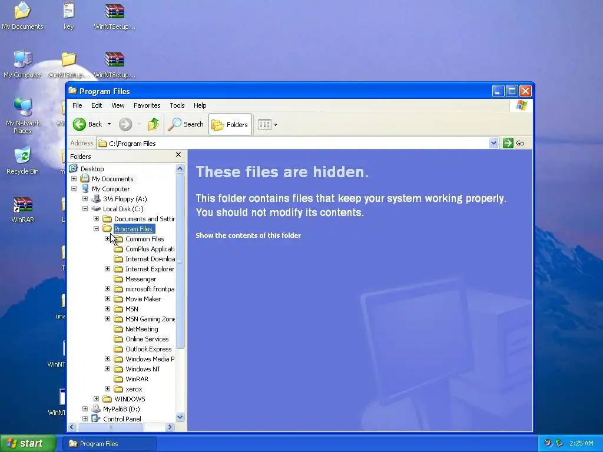Select the Local Disk (C:) drive icon
603x452 pixels.
coord(96,209)
